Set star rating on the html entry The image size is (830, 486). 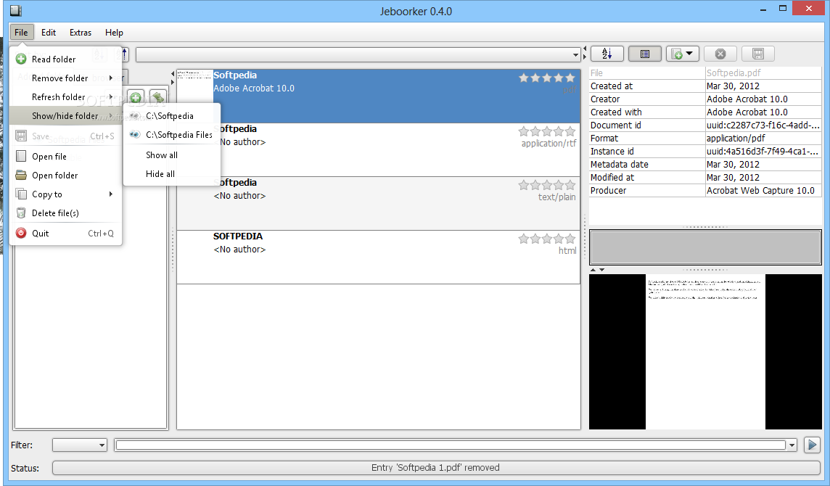[547, 239]
